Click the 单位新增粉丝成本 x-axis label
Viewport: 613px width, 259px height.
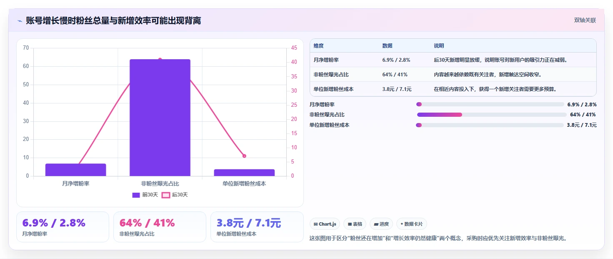click(244, 184)
